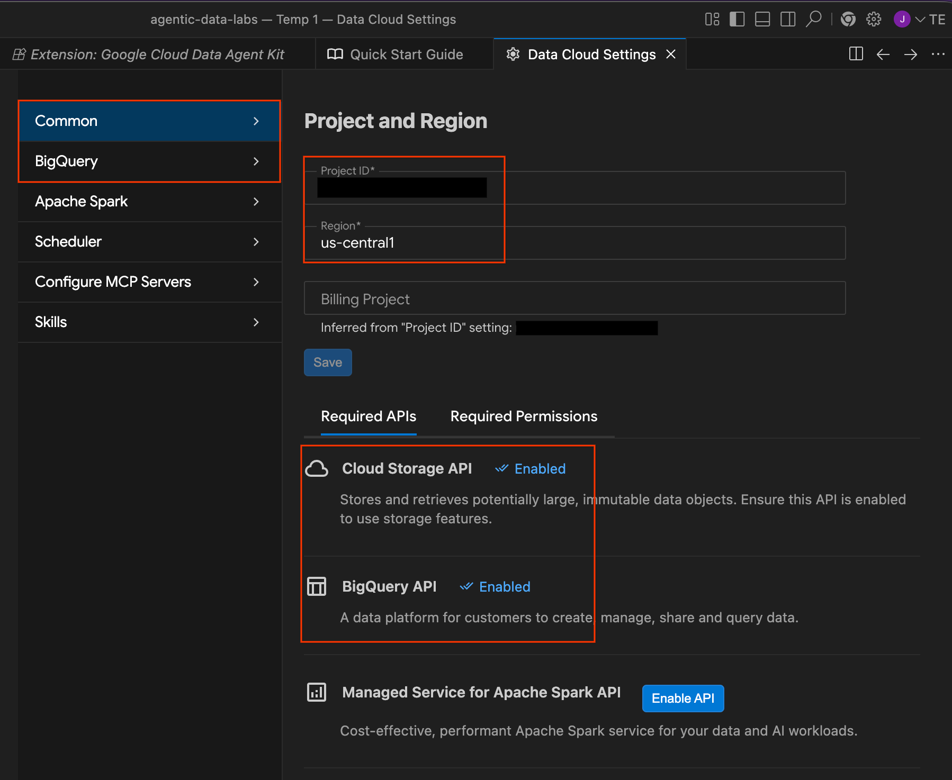Click Managed Service for Apache Spark API title
The height and width of the screenshot is (780, 952).
[x=481, y=693]
